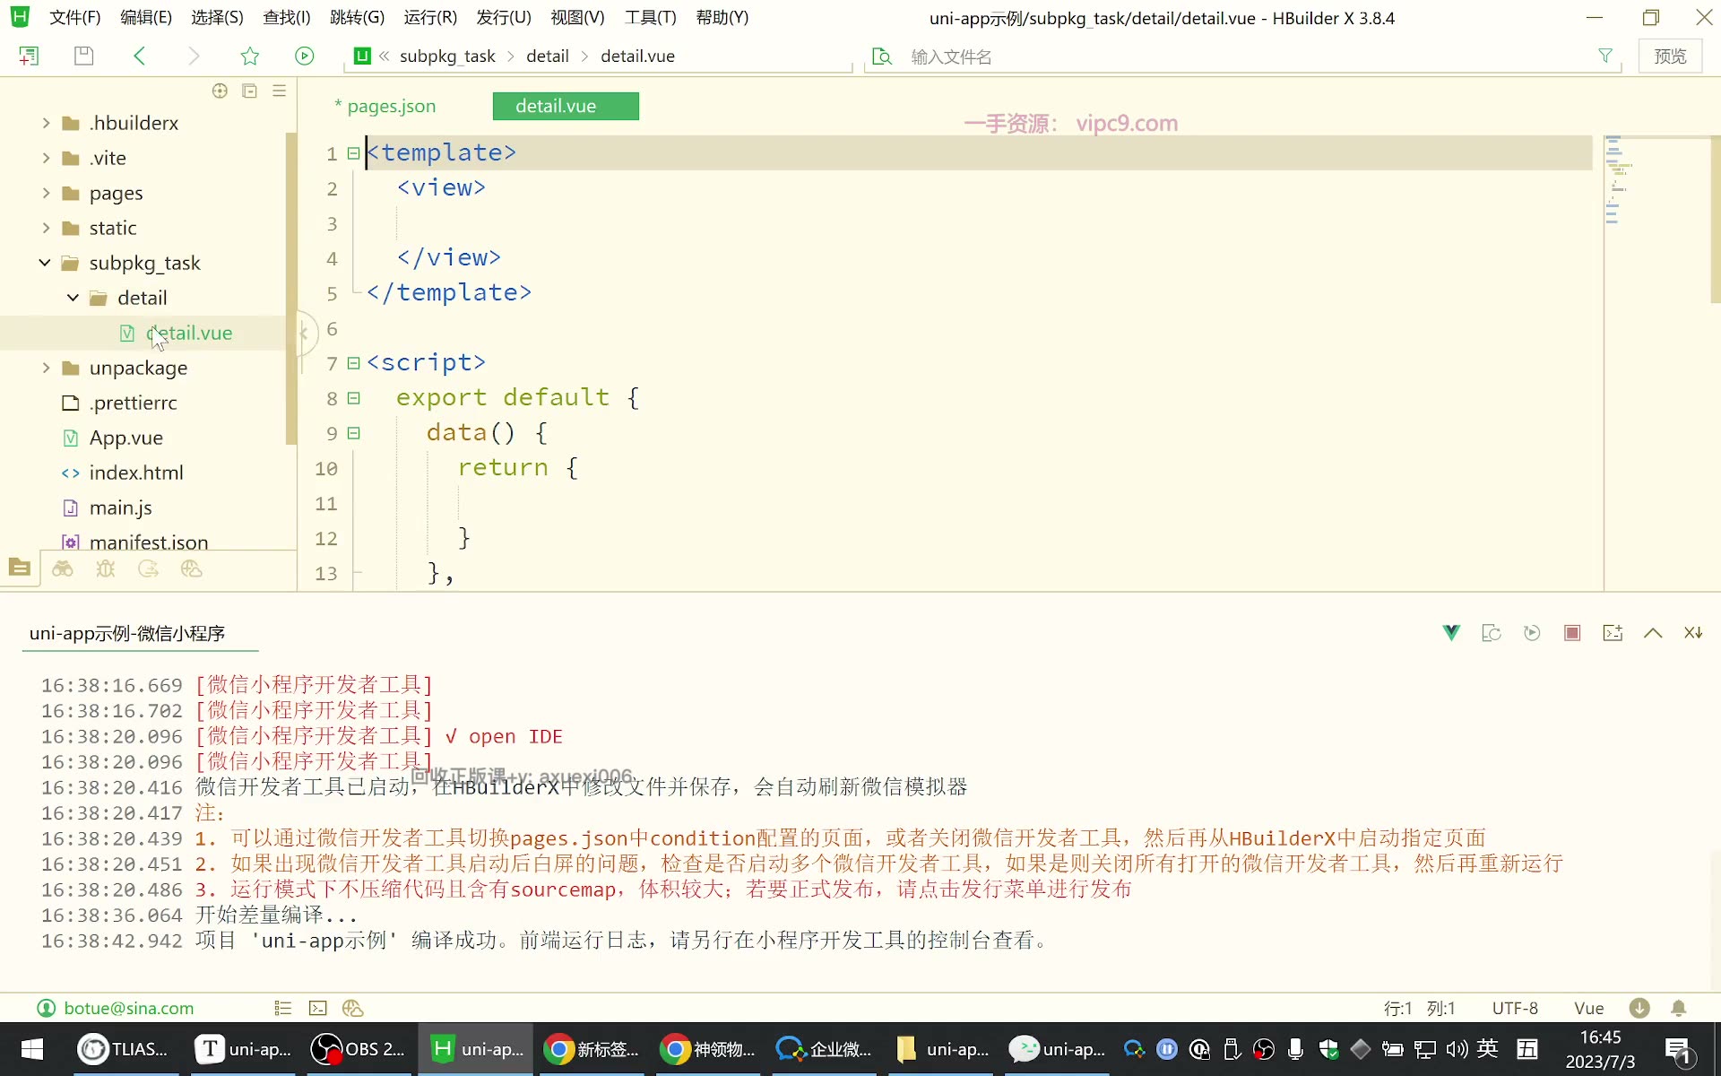
Task: Go back with the left arrow icon
Action: coord(139,56)
